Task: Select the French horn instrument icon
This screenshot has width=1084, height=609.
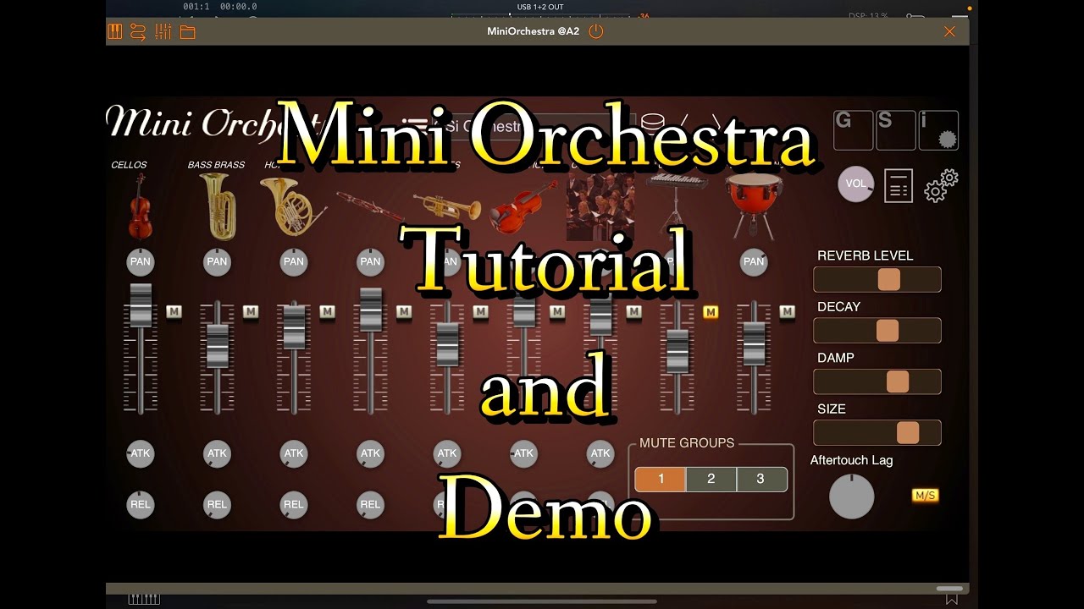Action: (292, 206)
